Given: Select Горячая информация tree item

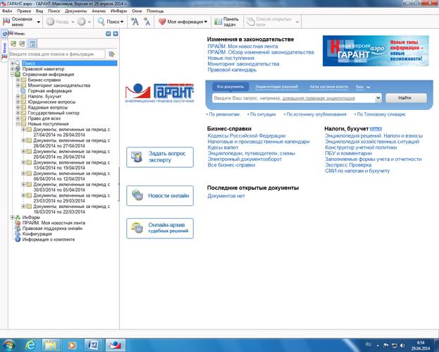Looking at the screenshot, I should click(x=49, y=91).
